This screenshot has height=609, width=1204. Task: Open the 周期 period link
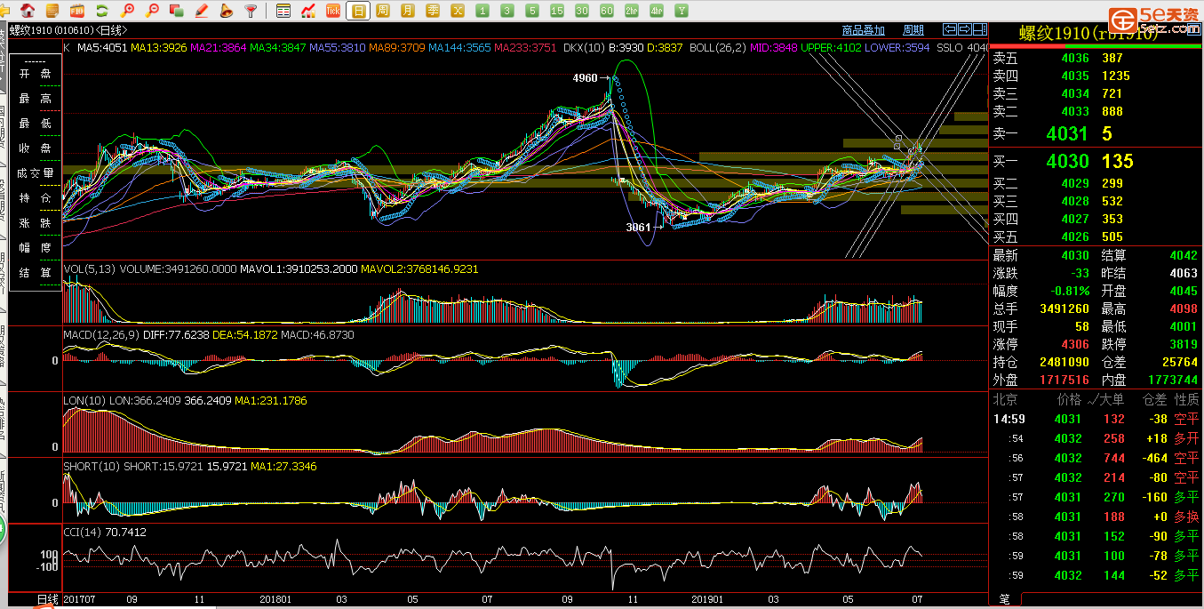pos(913,30)
